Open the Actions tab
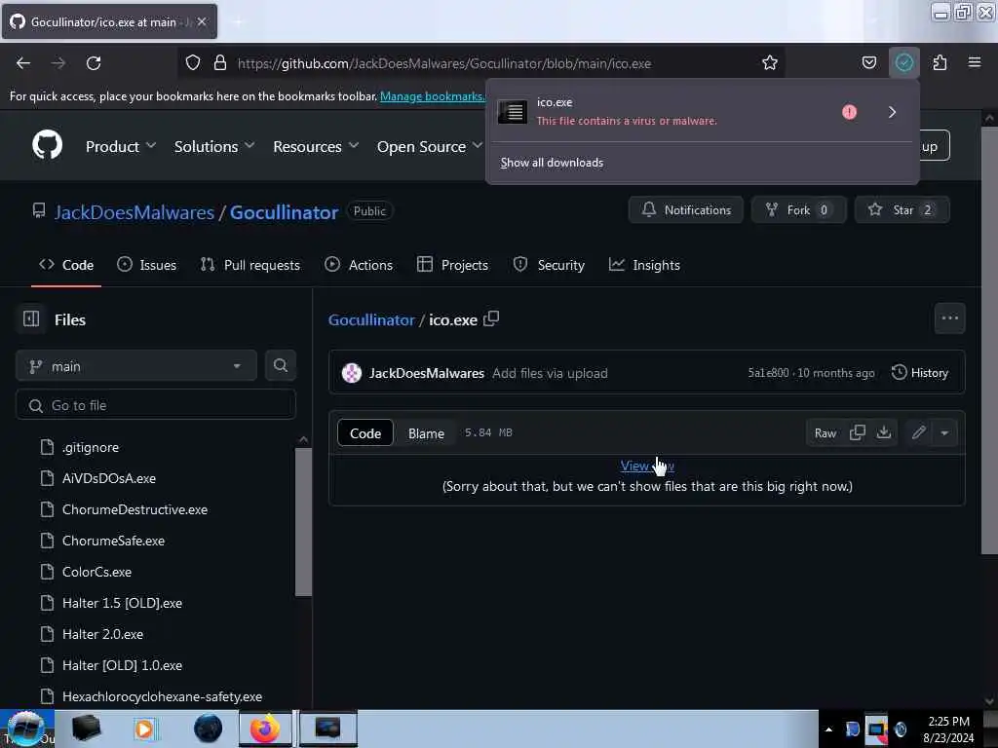Viewport: 998px width, 748px height. (359, 265)
